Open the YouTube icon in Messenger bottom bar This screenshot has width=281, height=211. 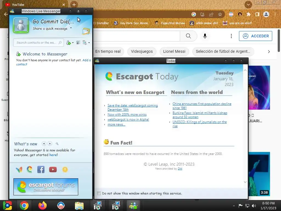tap(53, 170)
